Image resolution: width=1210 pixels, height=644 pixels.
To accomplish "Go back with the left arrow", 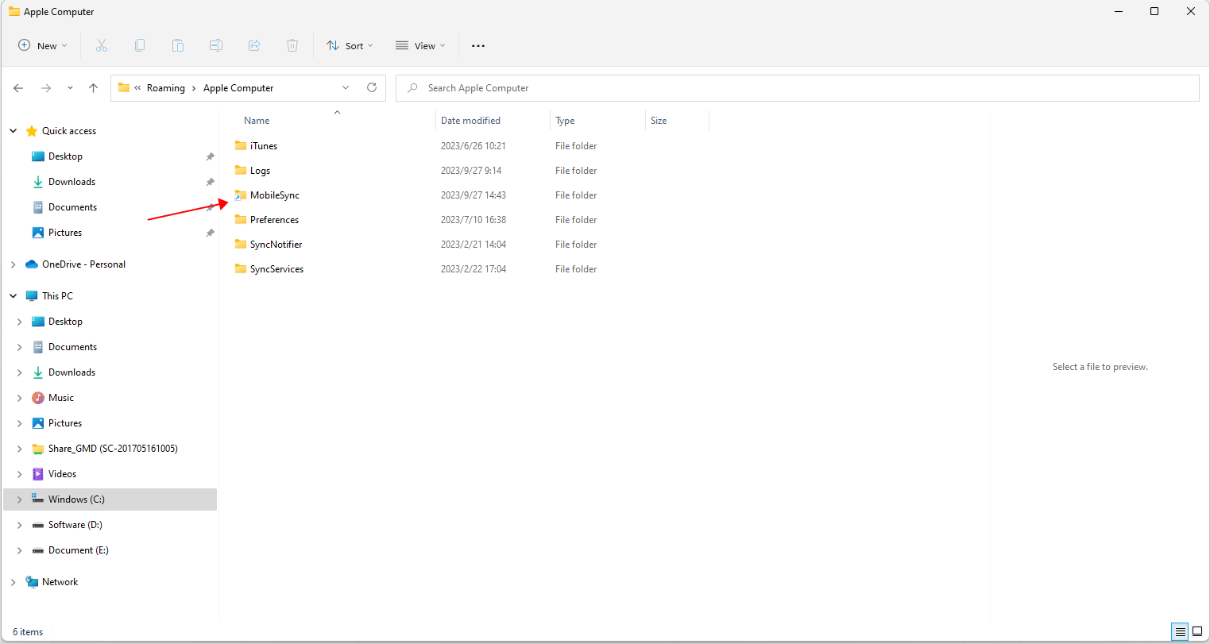I will (x=18, y=88).
